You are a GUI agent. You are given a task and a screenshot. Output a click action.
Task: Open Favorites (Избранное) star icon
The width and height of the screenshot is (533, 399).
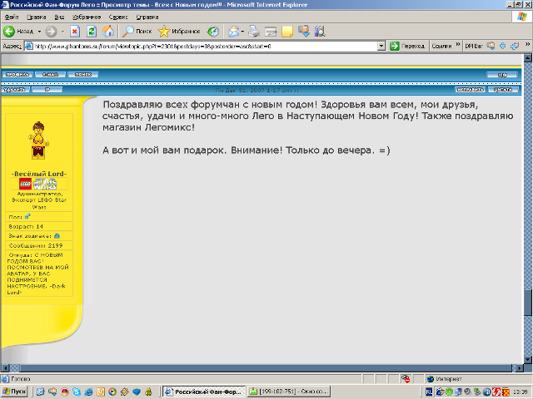click(164, 32)
